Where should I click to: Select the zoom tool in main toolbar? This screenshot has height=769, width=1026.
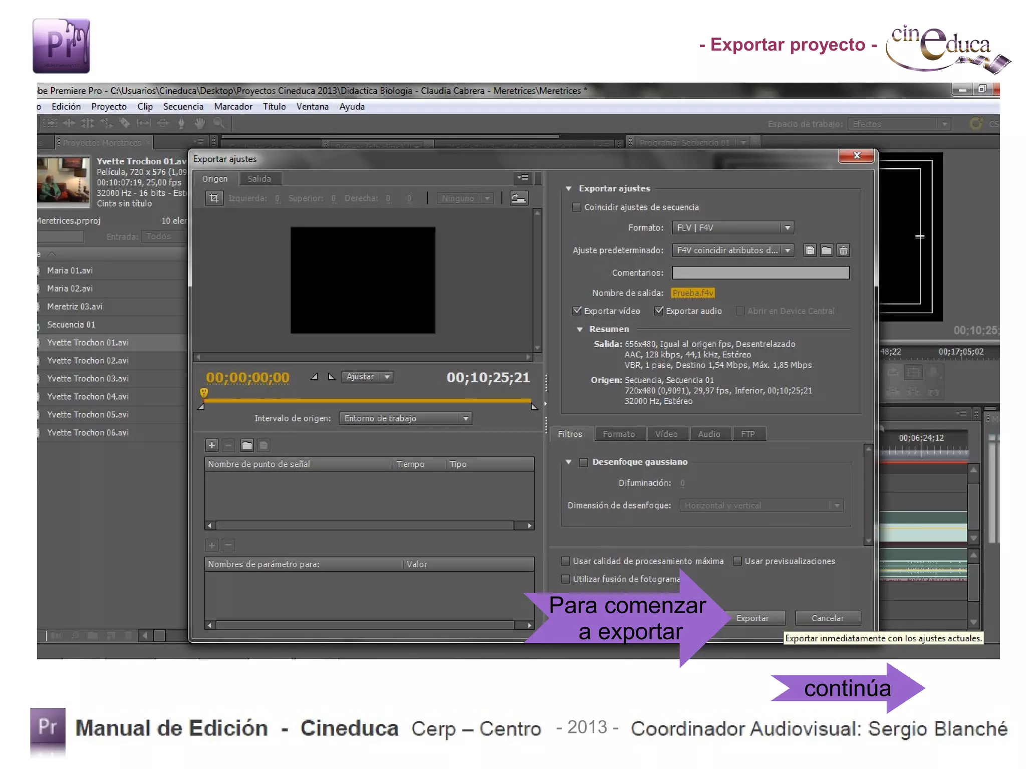219,123
